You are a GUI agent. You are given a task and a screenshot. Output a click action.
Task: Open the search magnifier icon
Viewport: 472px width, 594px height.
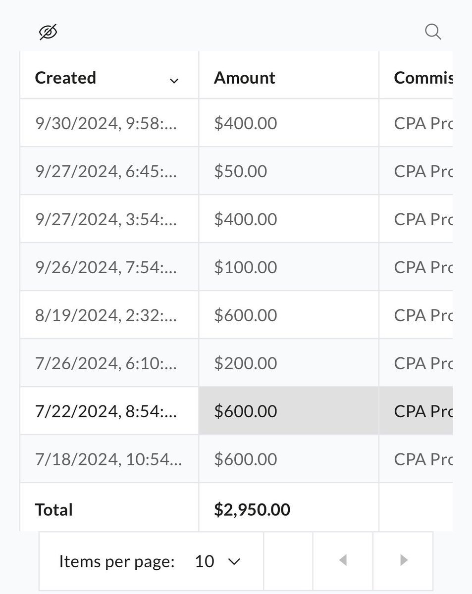tap(433, 32)
